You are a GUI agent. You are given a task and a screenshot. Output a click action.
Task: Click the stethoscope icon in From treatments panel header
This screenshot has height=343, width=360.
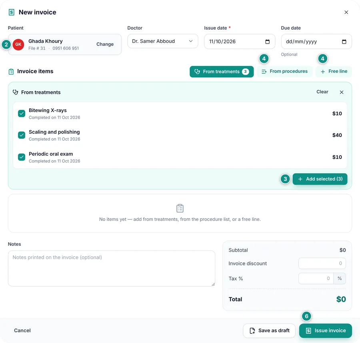pos(15,92)
